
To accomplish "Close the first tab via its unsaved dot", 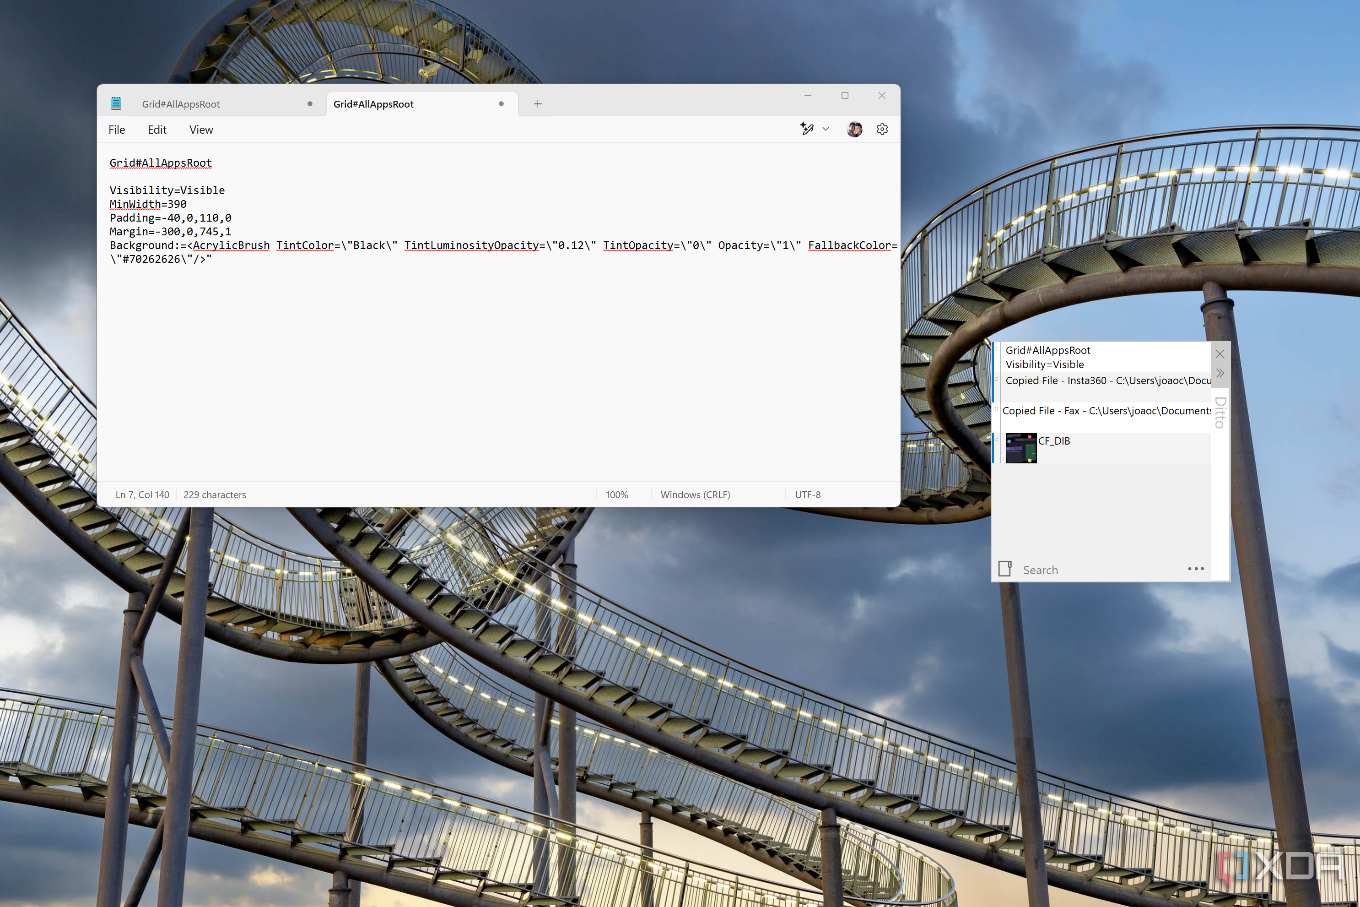I will click(310, 104).
